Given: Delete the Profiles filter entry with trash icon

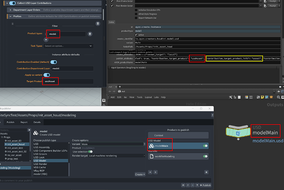Looking at the screenshot, I should (98, 23).
